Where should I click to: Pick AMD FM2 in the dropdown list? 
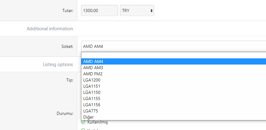[x=173, y=74]
